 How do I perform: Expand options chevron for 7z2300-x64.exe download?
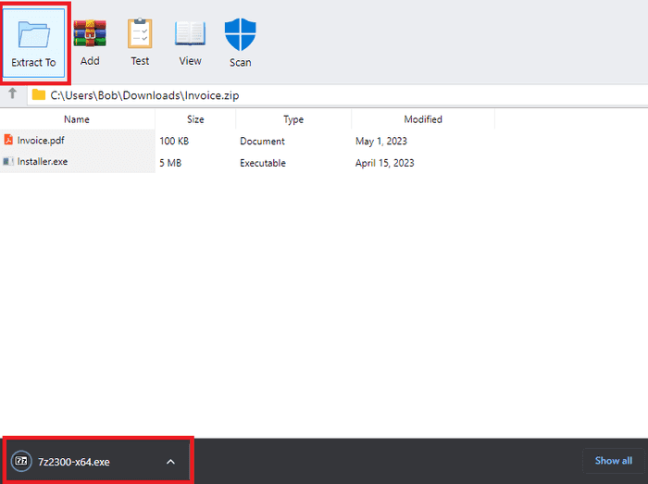coord(170,462)
